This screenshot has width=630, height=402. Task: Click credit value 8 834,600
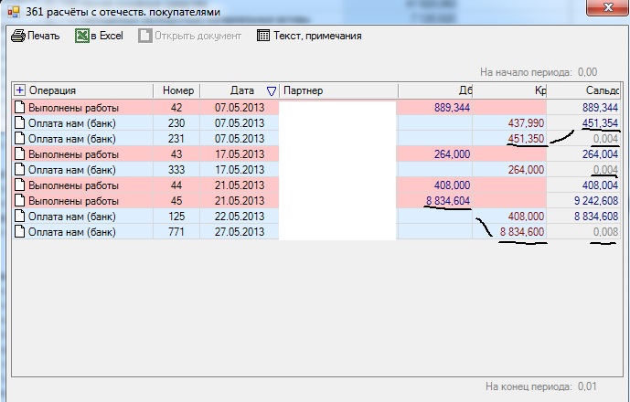(x=522, y=232)
